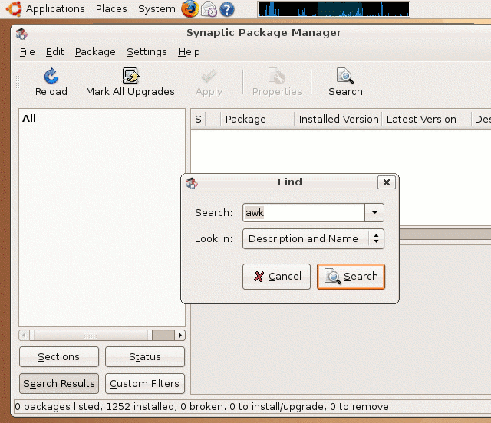Screen dimensions: 491x423
Task: Select the All entry in list
Action: [x=29, y=118]
